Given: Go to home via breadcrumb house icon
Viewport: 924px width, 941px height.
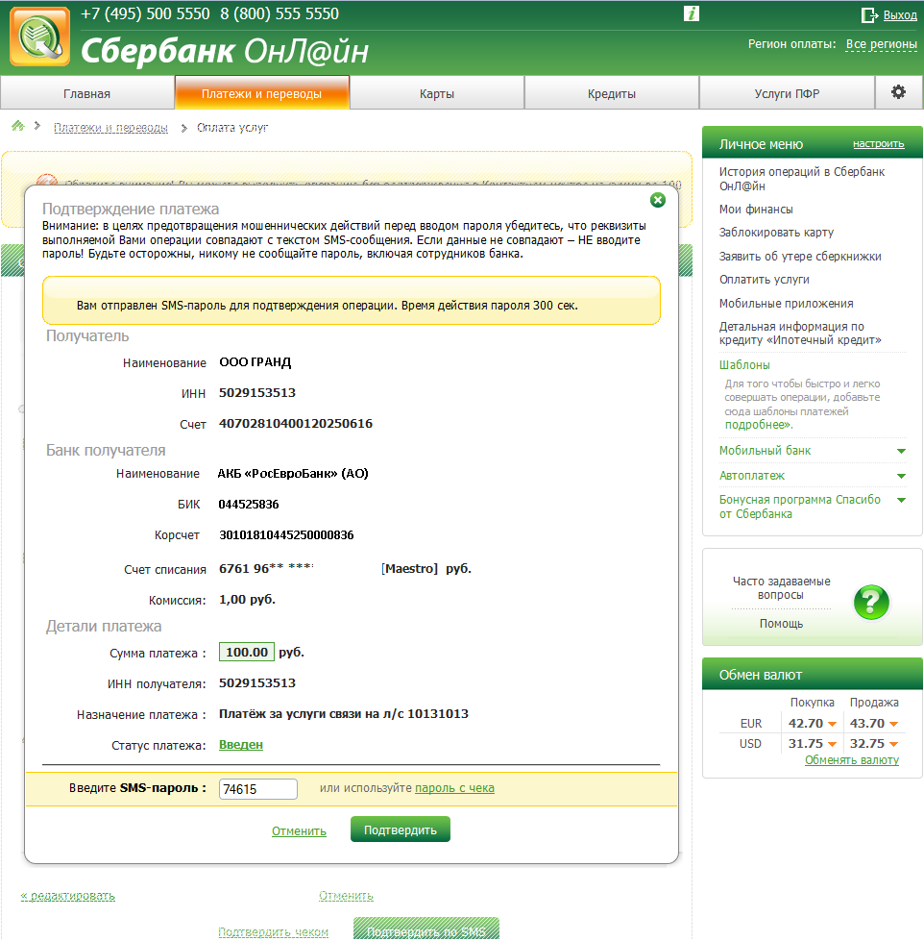Looking at the screenshot, I should pos(18,126).
